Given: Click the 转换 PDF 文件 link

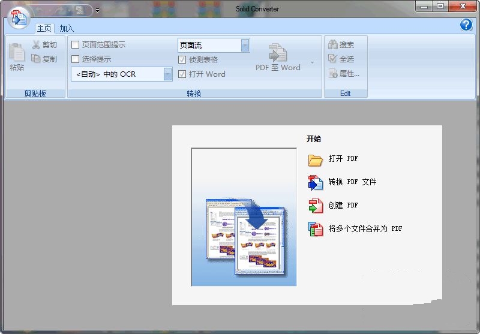Looking at the screenshot, I should click(352, 182).
